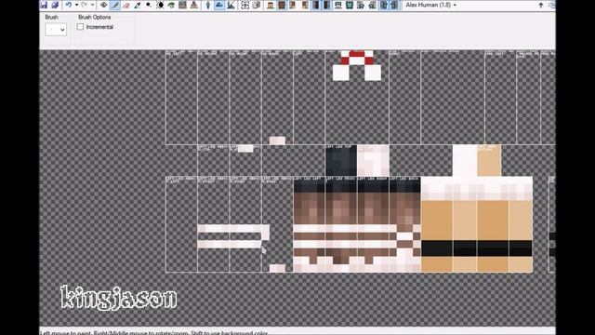
Task: Select the Dodge/Burn tool
Action: [149, 5]
